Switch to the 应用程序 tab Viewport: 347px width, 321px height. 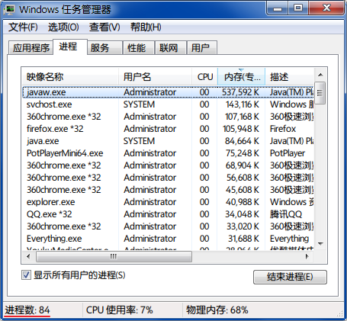click(31, 48)
